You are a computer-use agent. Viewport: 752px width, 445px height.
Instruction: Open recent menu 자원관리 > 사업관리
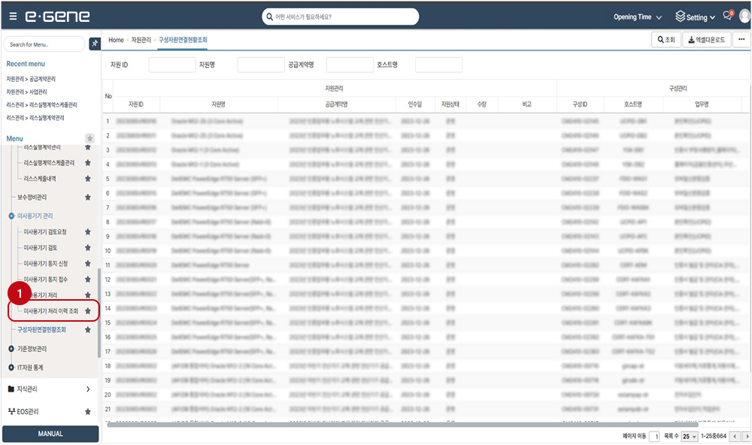[26, 92]
